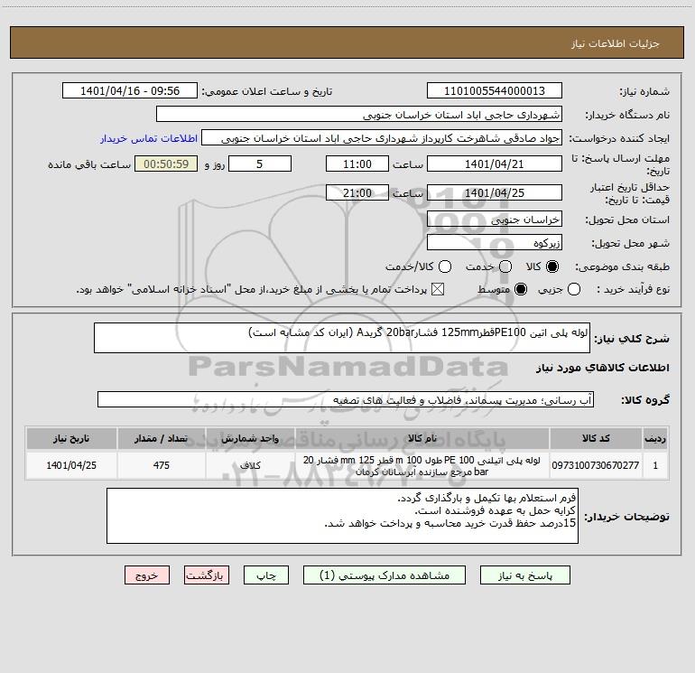This screenshot has width=695, height=673.
Task: Click the پاسخ به نیاز button
Action: point(525,575)
